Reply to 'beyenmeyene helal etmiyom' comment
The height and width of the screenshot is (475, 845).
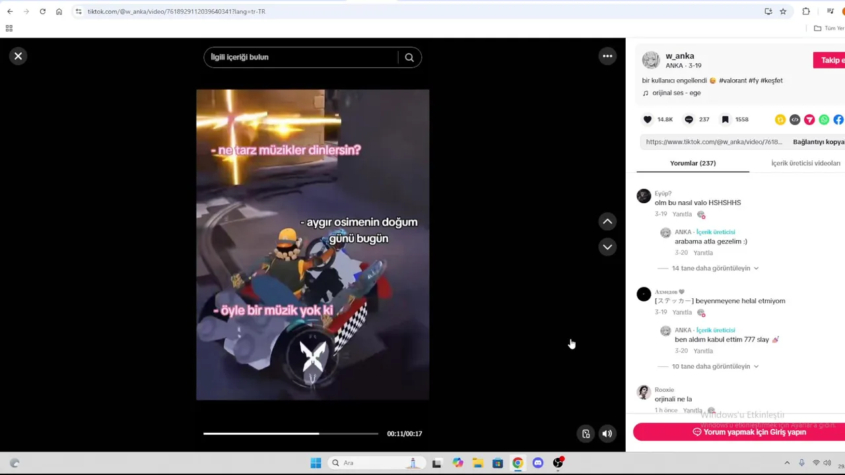coord(682,313)
